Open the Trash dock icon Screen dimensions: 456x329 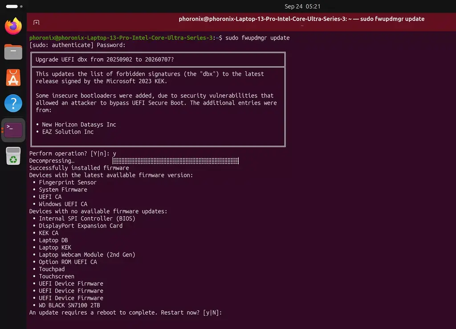13,156
